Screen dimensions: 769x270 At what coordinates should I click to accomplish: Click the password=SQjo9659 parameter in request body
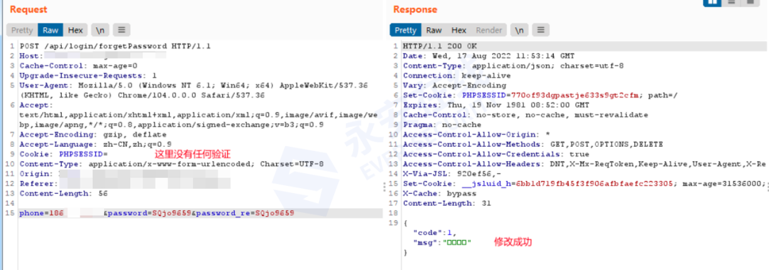[x=150, y=213]
